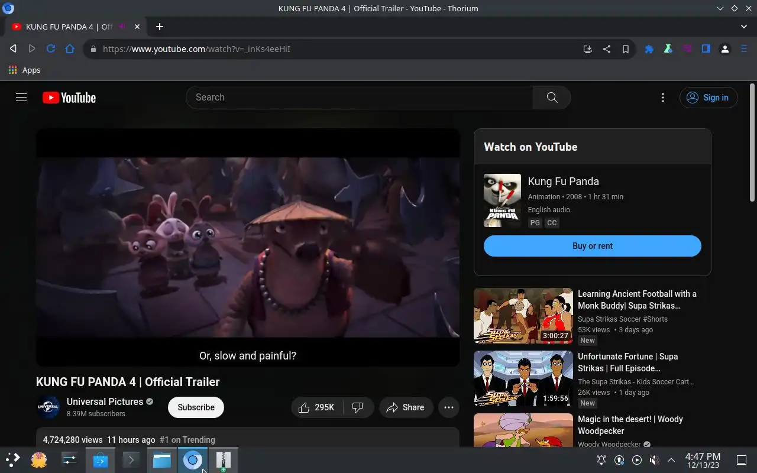This screenshot has height=473, width=757.
Task: Open Universal Pictures channel avatar
Action: point(48,407)
